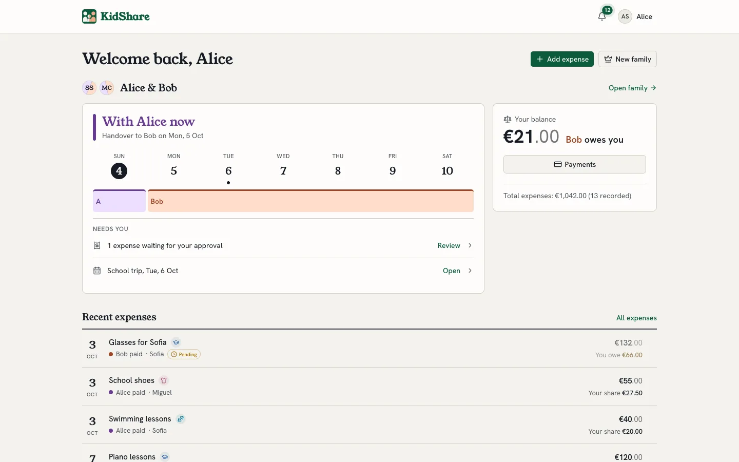Click the New family button
The image size is (739, 462).
628,59
